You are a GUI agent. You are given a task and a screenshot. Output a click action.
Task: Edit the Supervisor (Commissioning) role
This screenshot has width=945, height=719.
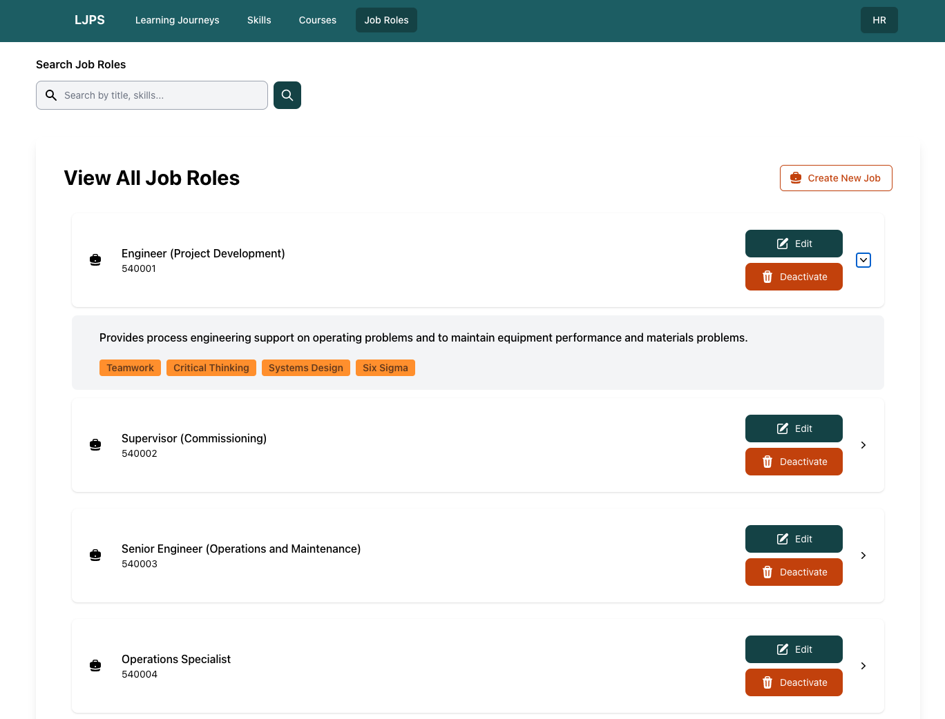click(x=794, y=429)
